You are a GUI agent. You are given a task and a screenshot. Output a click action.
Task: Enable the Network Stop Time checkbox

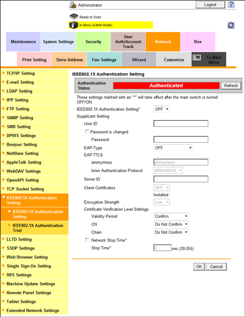(x=87, y=240)
